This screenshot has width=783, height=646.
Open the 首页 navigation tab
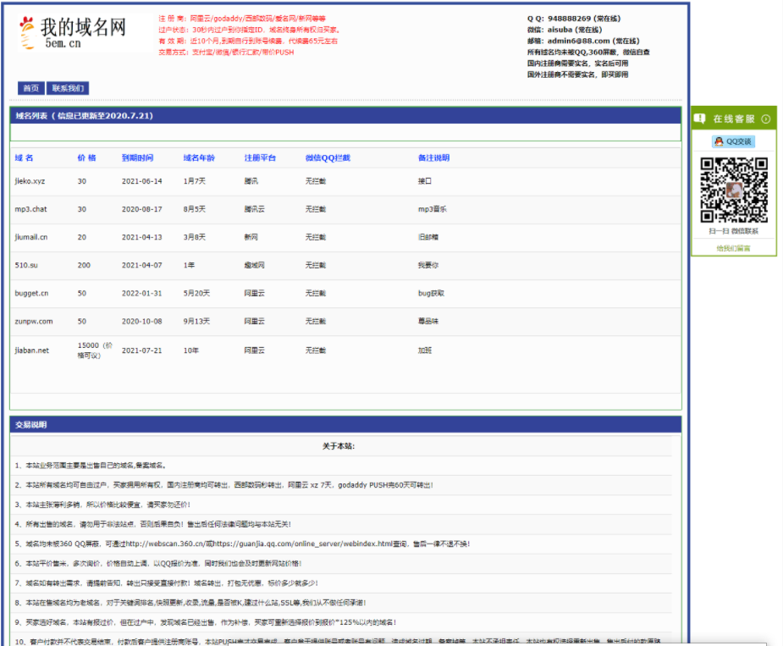click(30, 88)
